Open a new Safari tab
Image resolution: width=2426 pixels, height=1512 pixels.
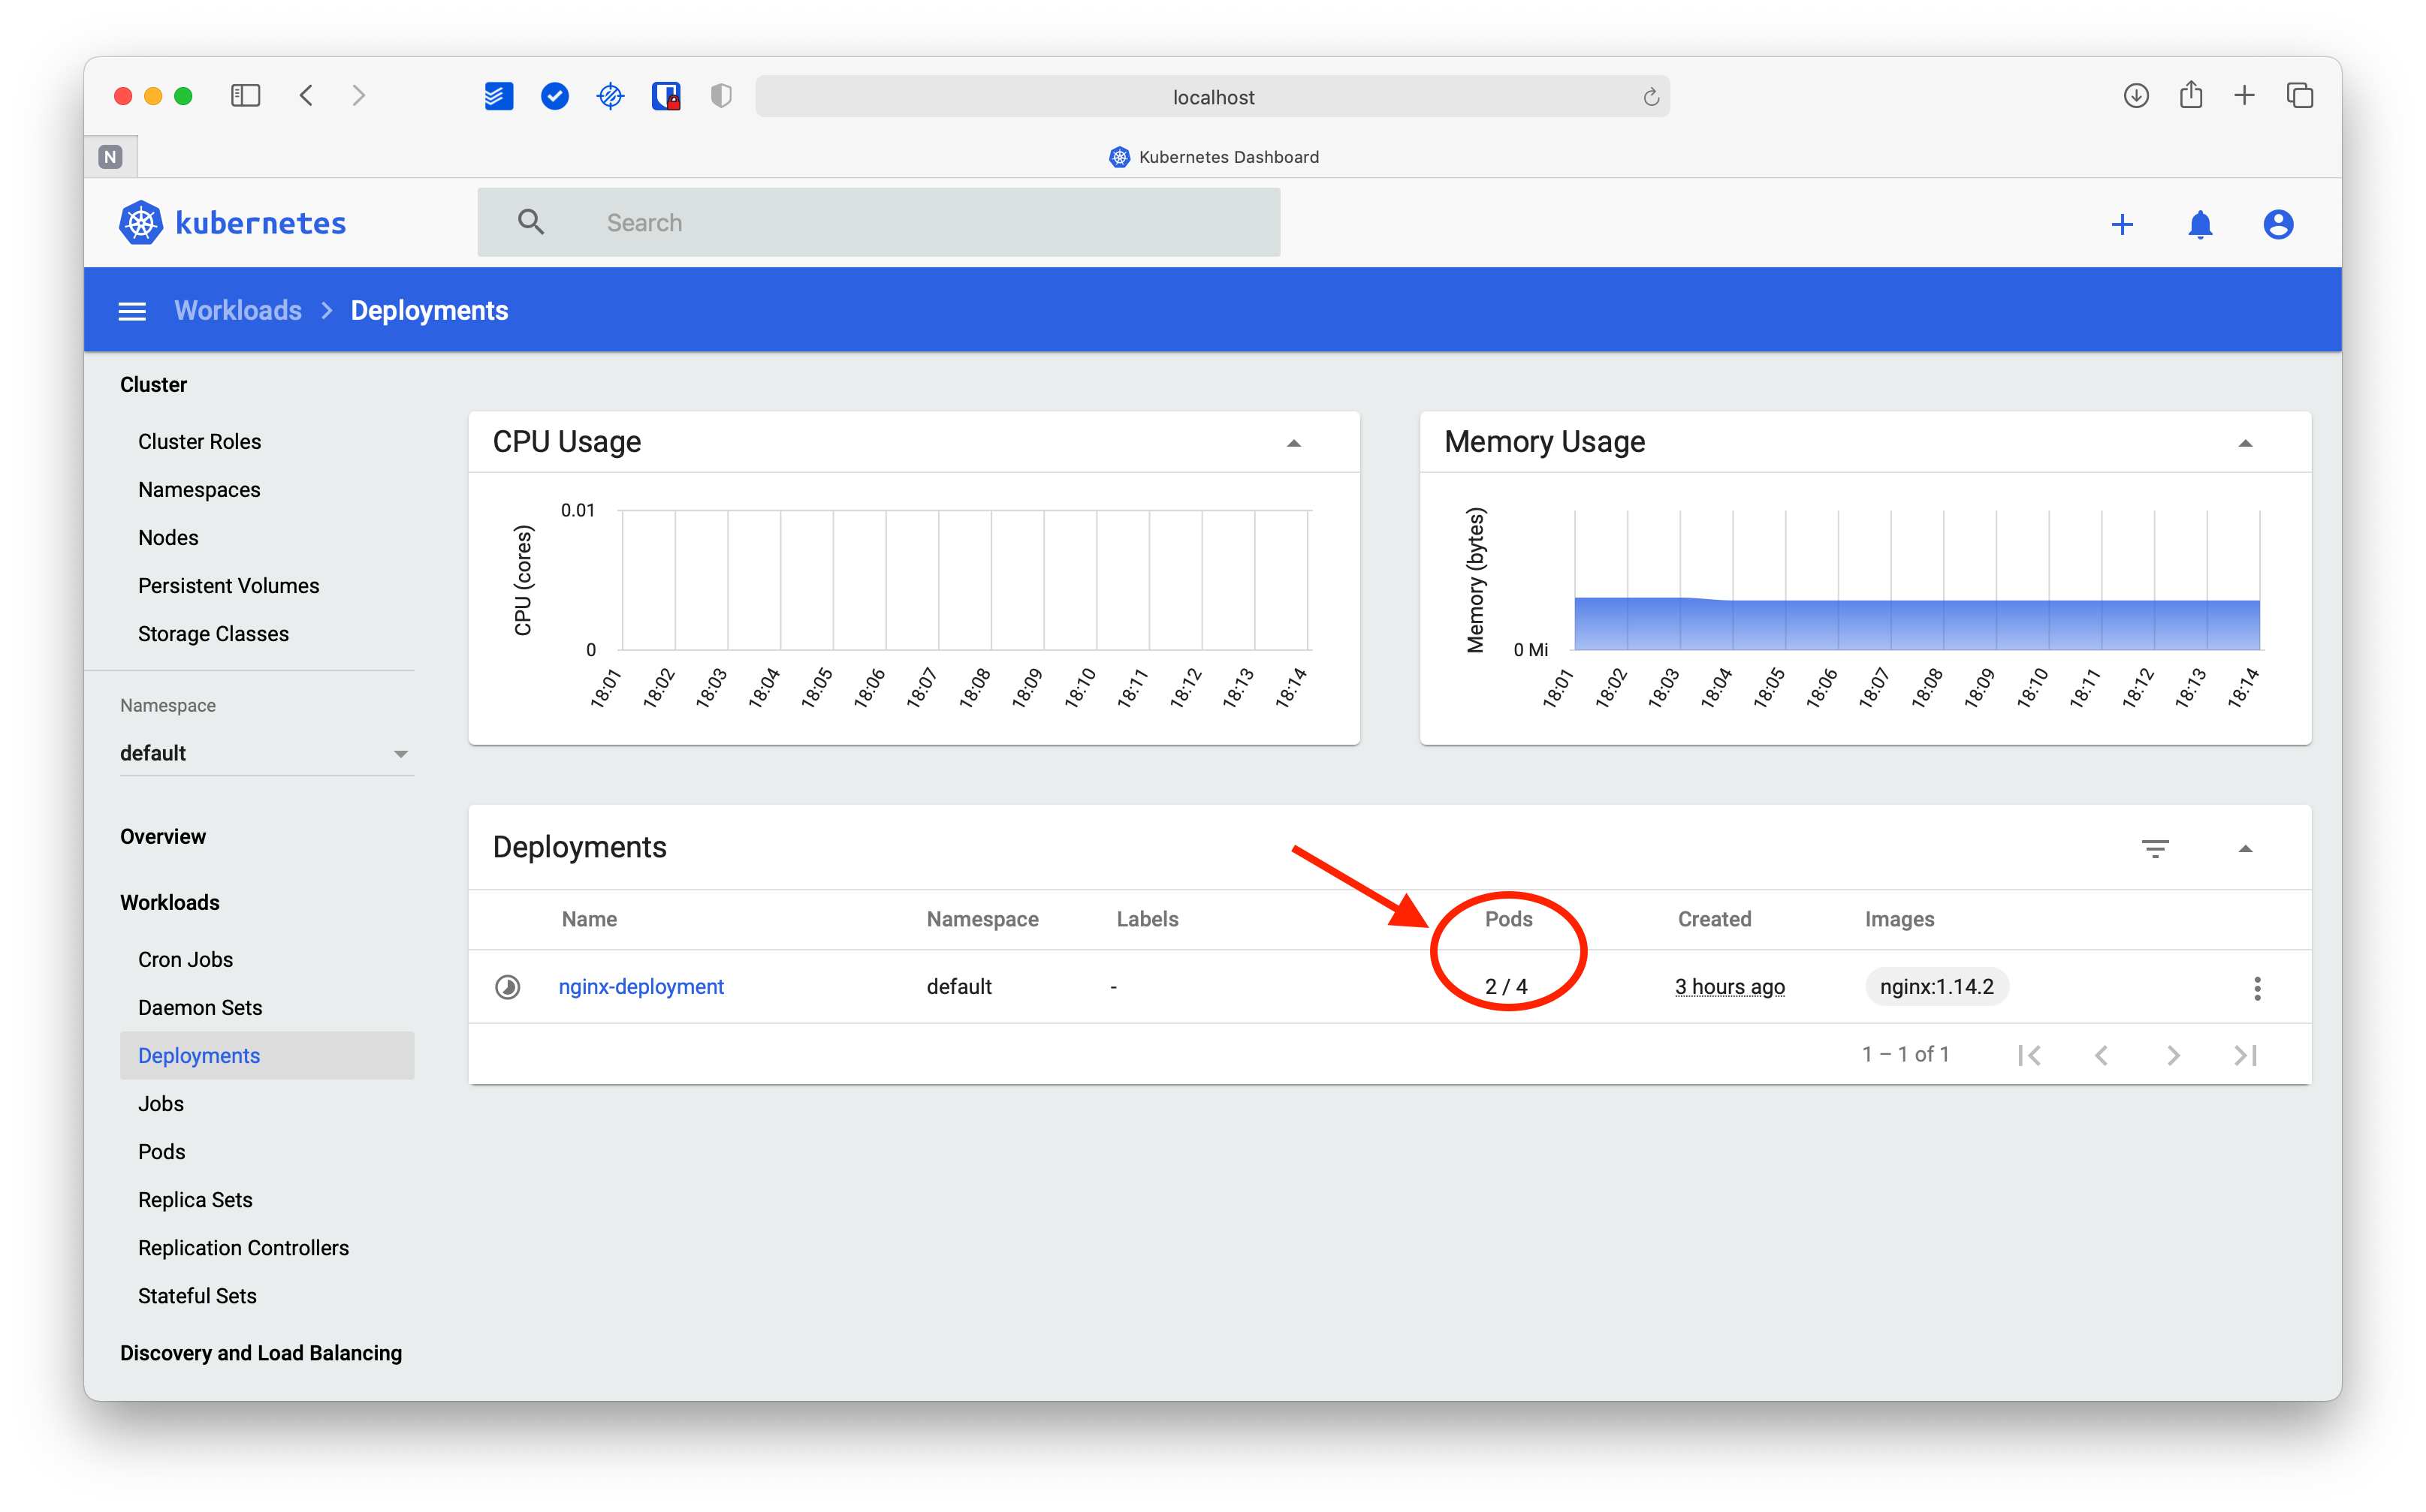coord(2244,95)
